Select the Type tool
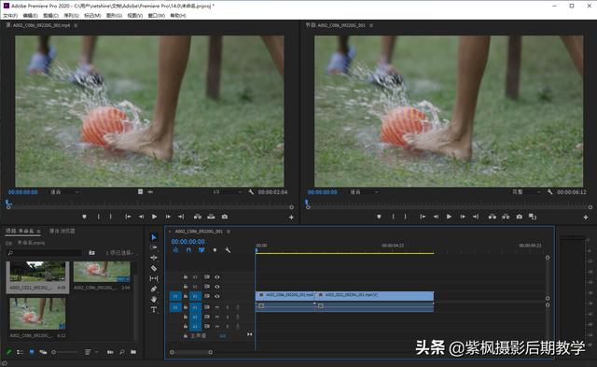The image size is (597, 367). click(154, 309)
